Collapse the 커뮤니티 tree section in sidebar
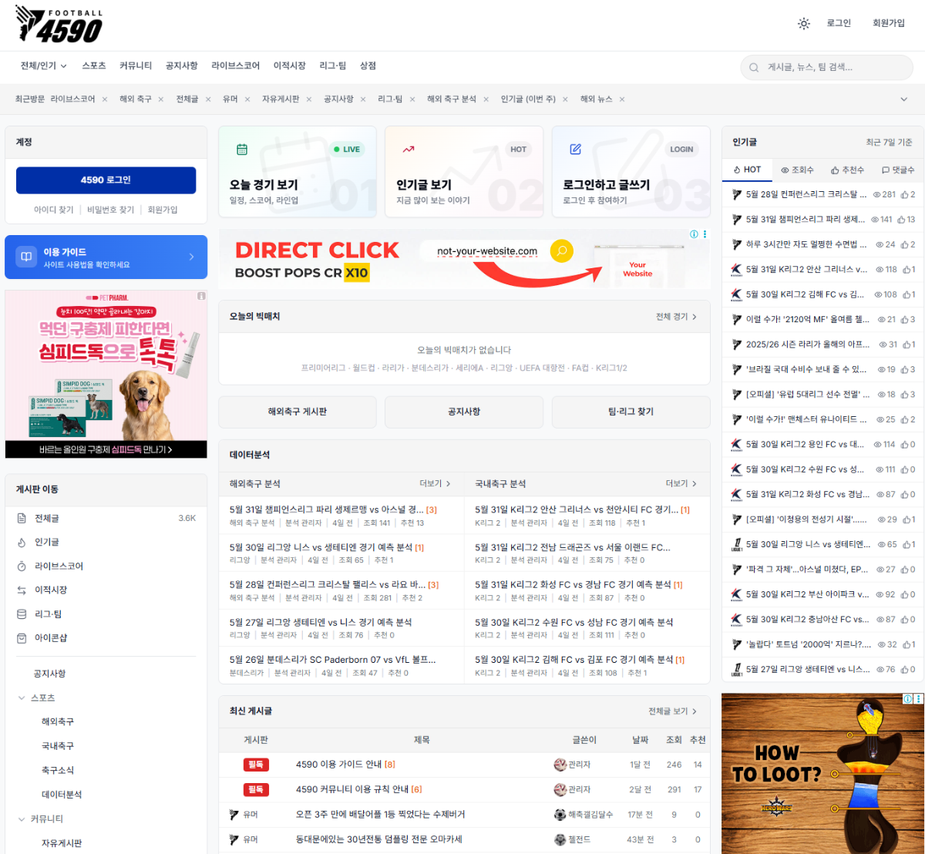 click(x=22, y=819)
